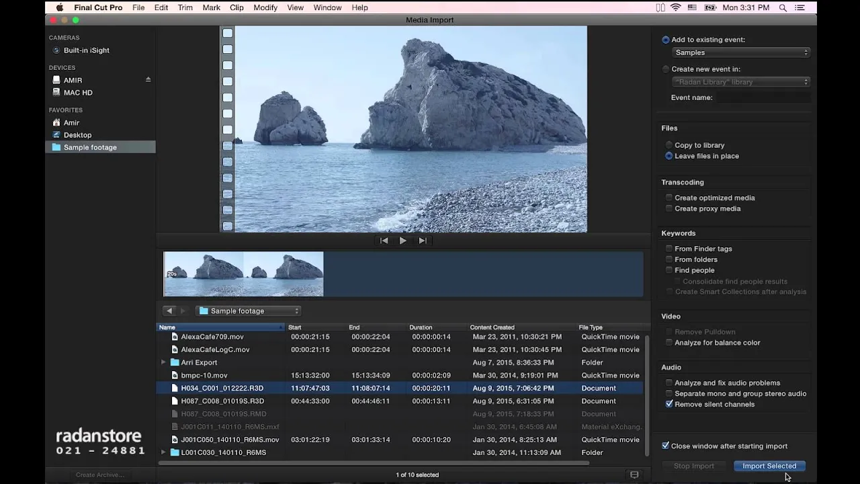
Task: Enable Separate mono and group stereo audio
Action: (669, 394)
